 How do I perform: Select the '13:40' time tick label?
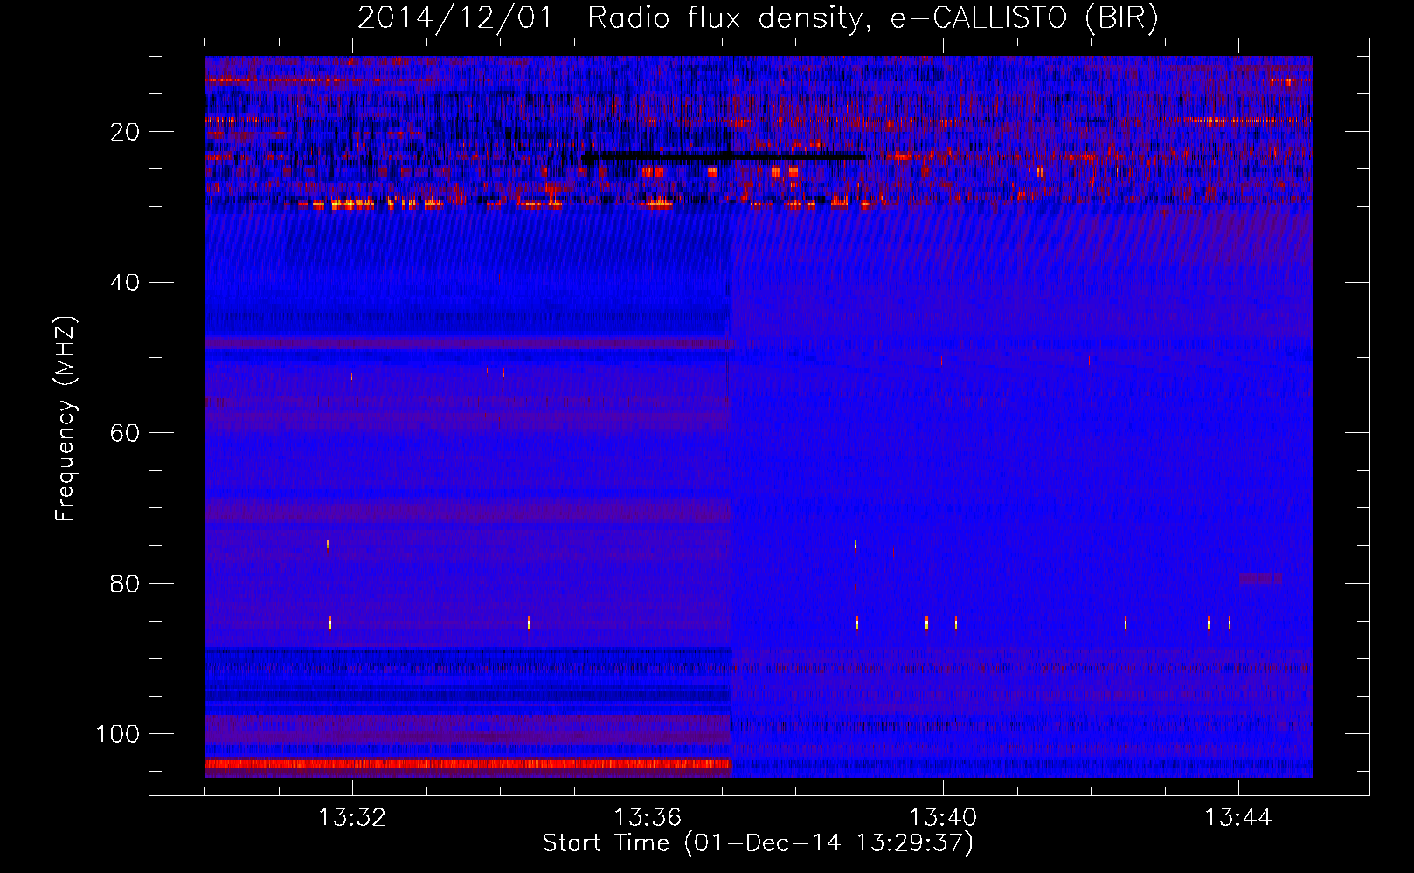pos(943,818)
